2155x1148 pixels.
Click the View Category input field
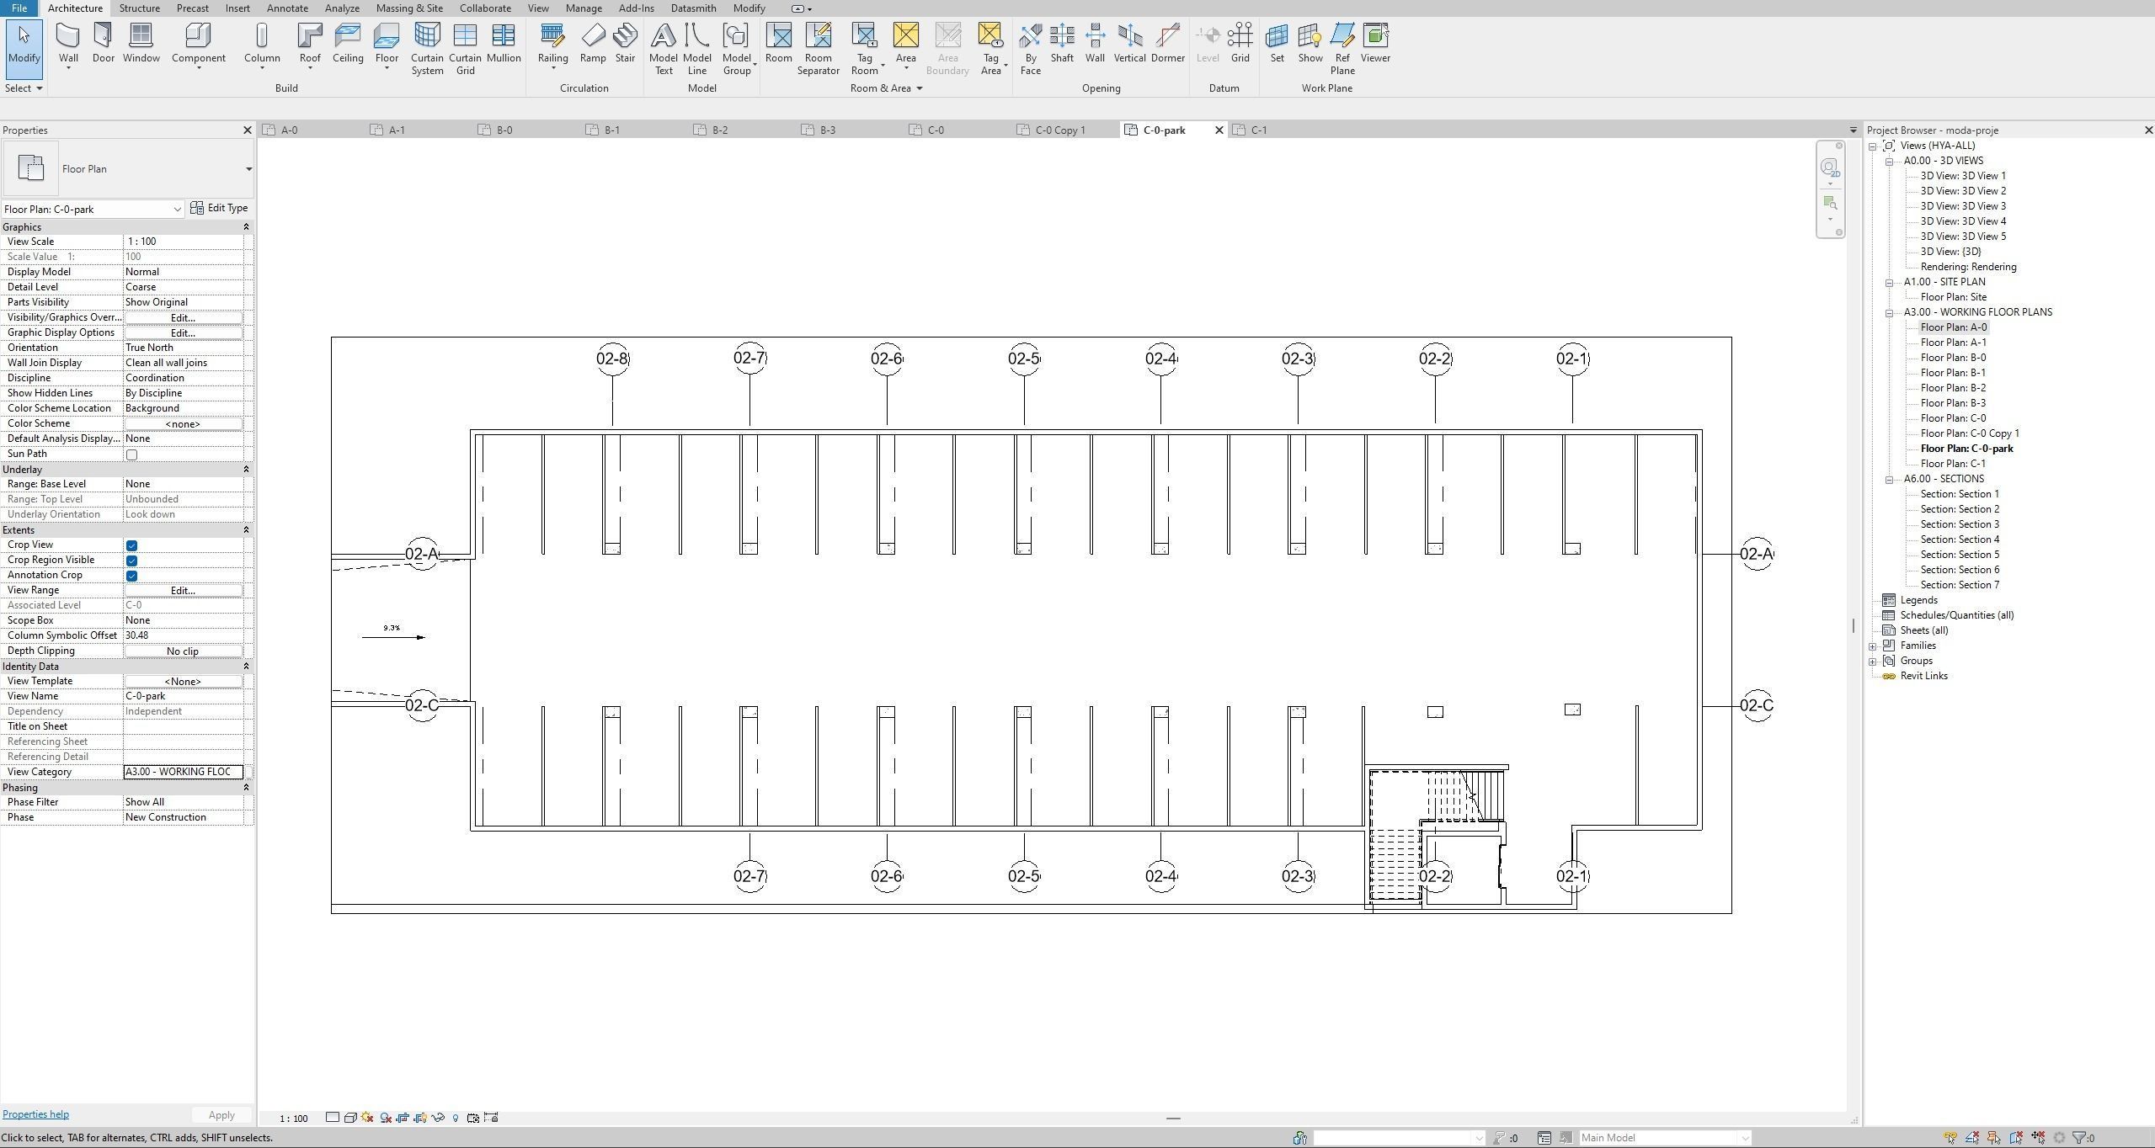[x=183, y=772]
